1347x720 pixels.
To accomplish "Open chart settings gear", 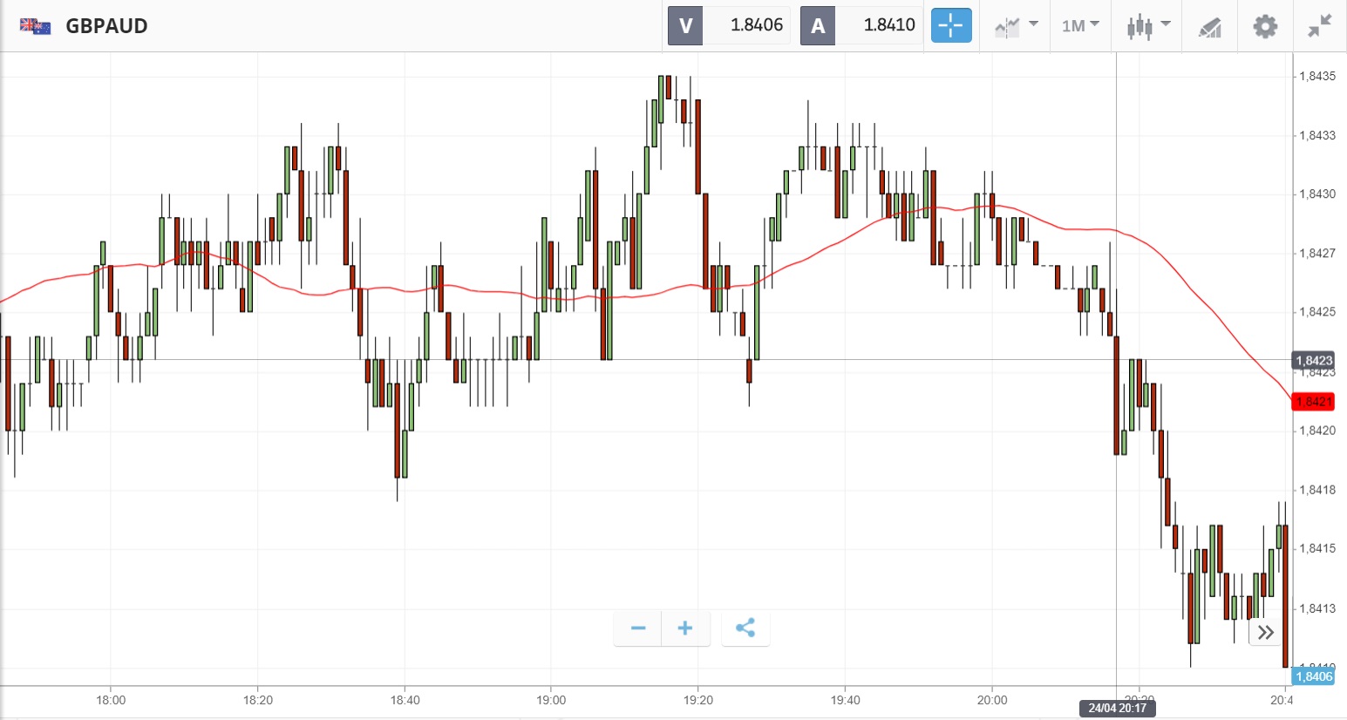I will [1265, 26].
